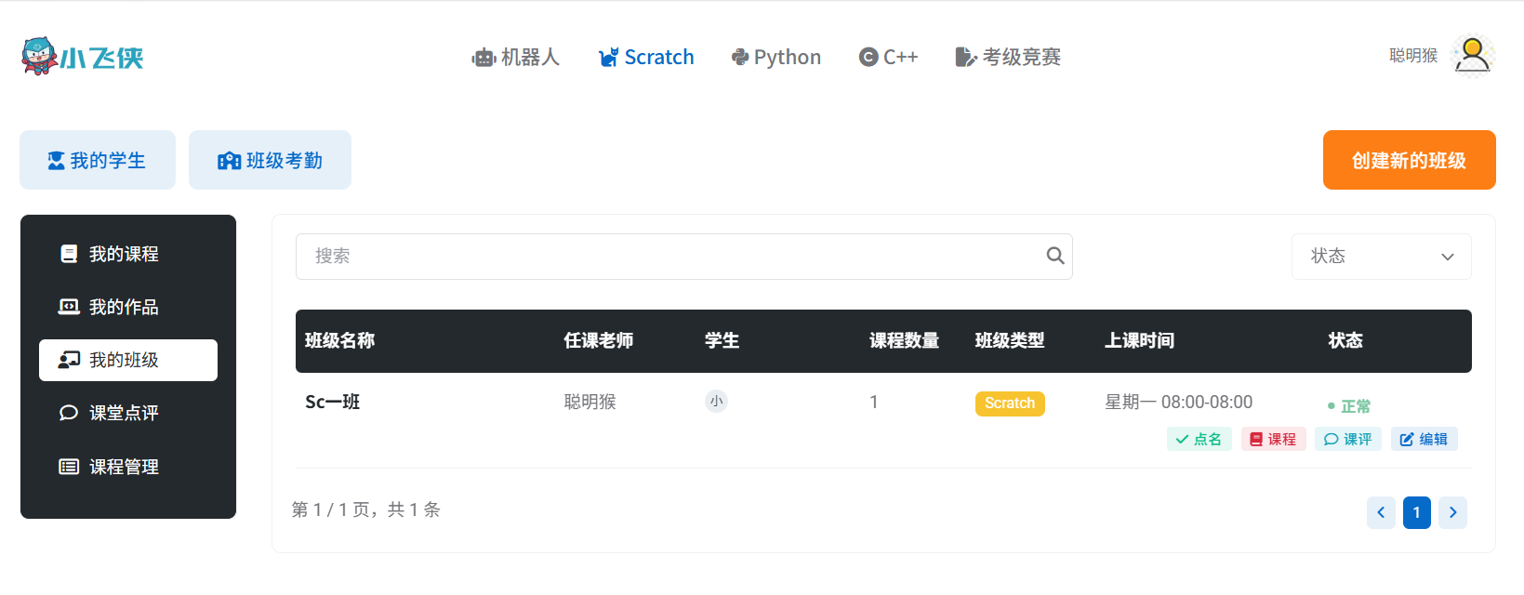Select 我的作品 in the sidebar
The image size is (1524, 595).
click(128, 307)
